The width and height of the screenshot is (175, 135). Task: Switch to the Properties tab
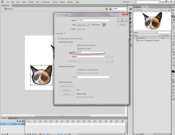point(137,7)
